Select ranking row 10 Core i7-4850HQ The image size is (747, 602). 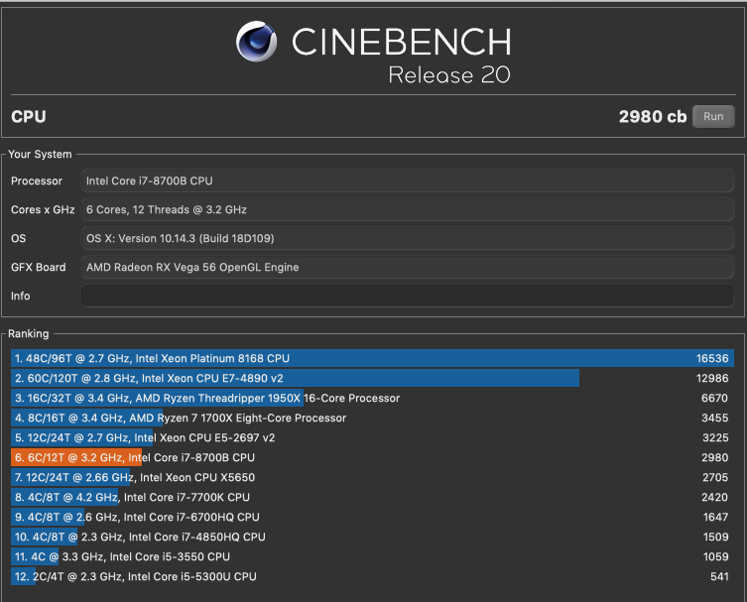373,537
